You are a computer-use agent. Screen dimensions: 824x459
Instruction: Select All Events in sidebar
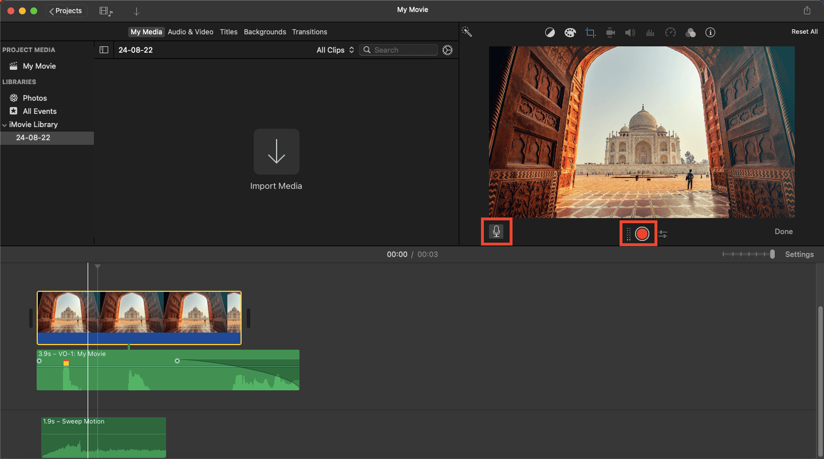(40, 111)
